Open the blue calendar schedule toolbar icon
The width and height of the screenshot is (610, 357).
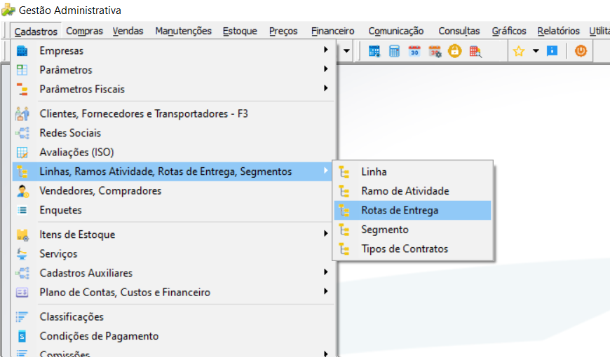374,51
